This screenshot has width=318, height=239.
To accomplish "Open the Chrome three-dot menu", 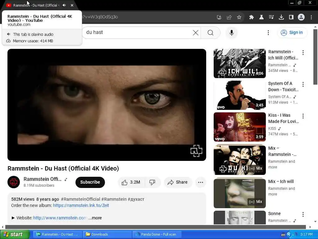I will coord(311,17).
